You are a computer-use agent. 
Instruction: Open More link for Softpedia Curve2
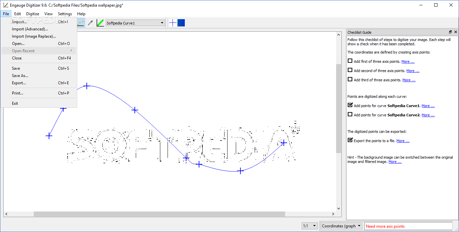[428, 115]
